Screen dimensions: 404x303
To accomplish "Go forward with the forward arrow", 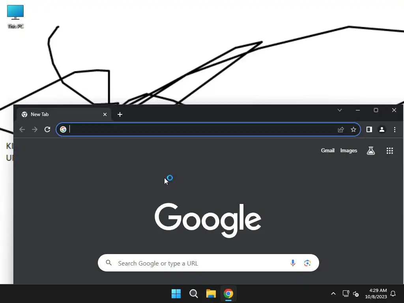I will click(35, 129).
